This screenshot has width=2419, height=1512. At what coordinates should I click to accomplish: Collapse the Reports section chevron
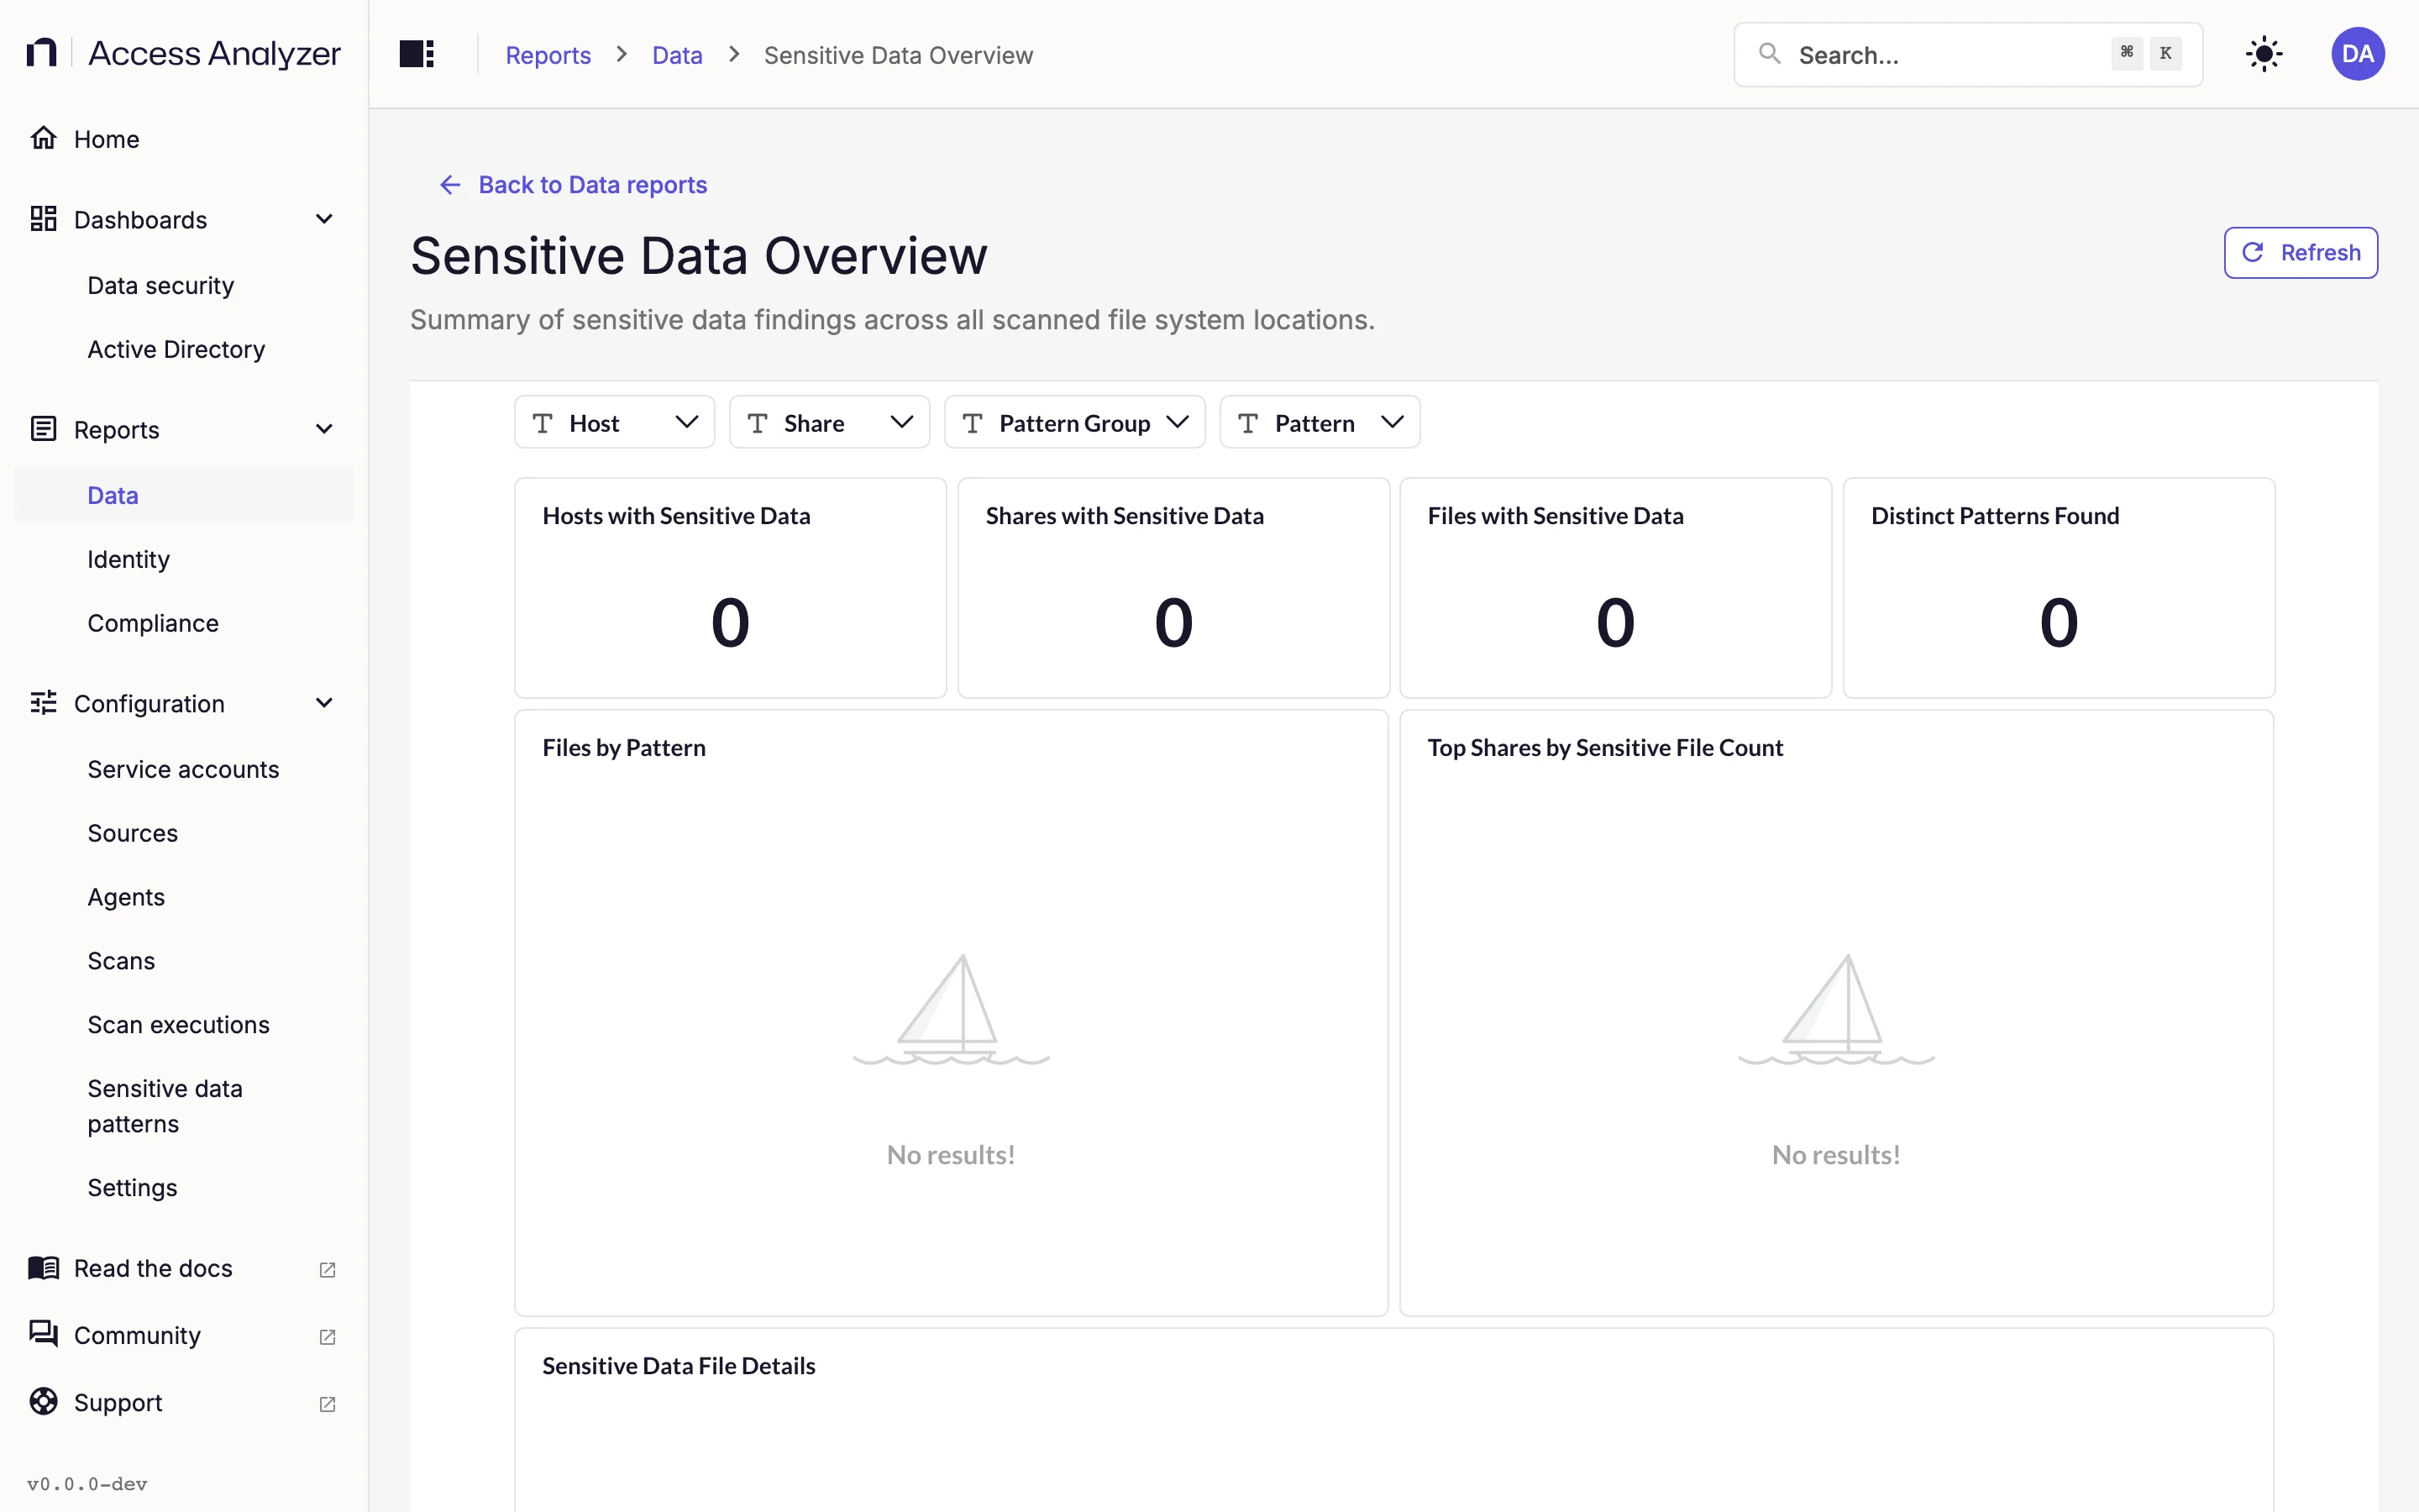(x=324, y=429)
